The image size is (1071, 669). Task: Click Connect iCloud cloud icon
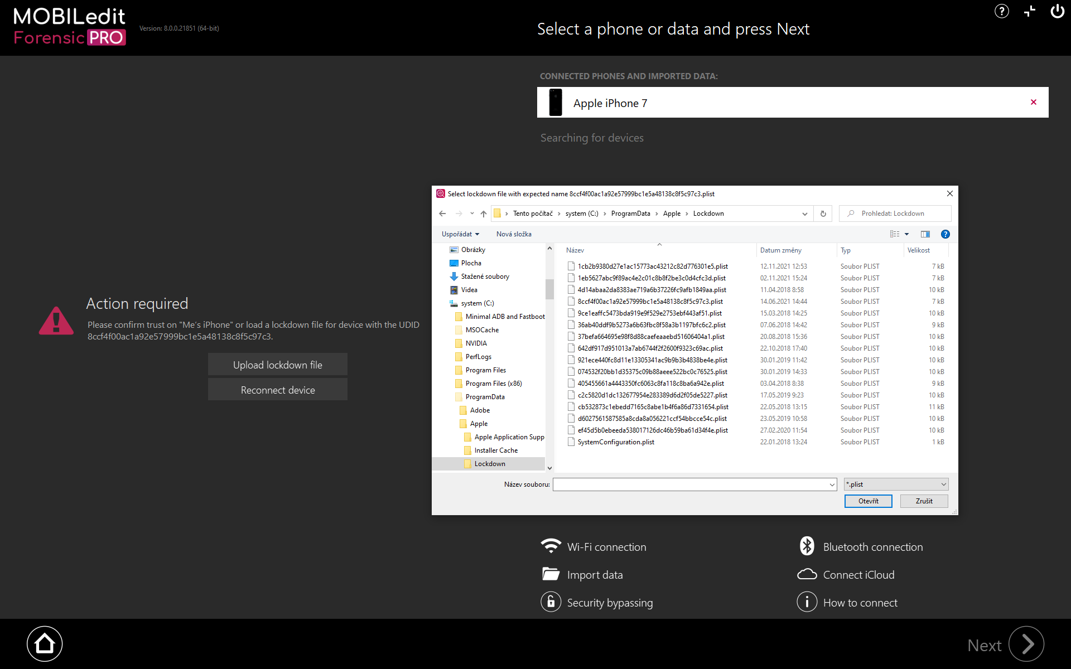(x=807, y=574)
